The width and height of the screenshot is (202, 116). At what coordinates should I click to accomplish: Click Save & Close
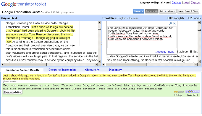point(192,11)
